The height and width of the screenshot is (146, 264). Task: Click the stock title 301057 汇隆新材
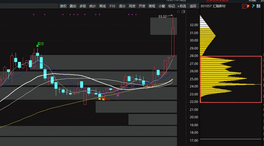coord(213,6)
